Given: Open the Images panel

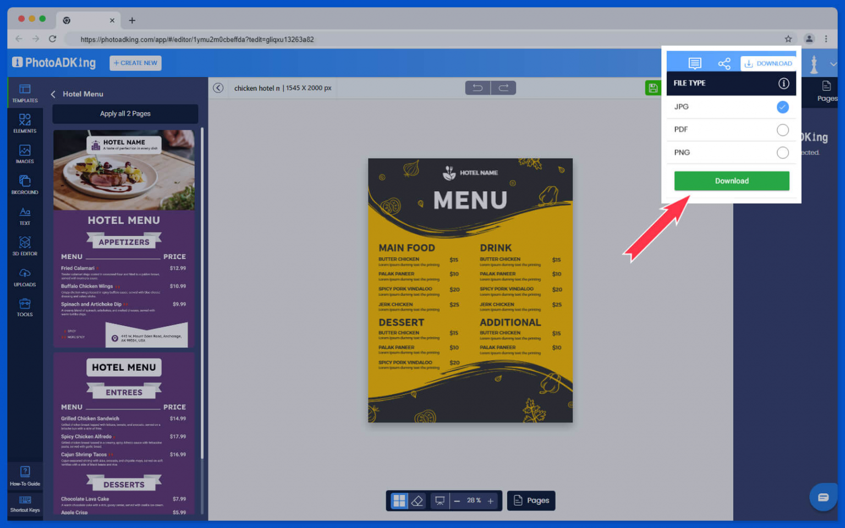Looking at the screenshot, I should (x=25, y=154).
